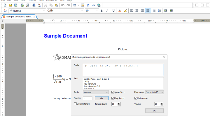Screen dimensions: 210x116
Task: Toggle bold formatting
Action: coord(102,11)
